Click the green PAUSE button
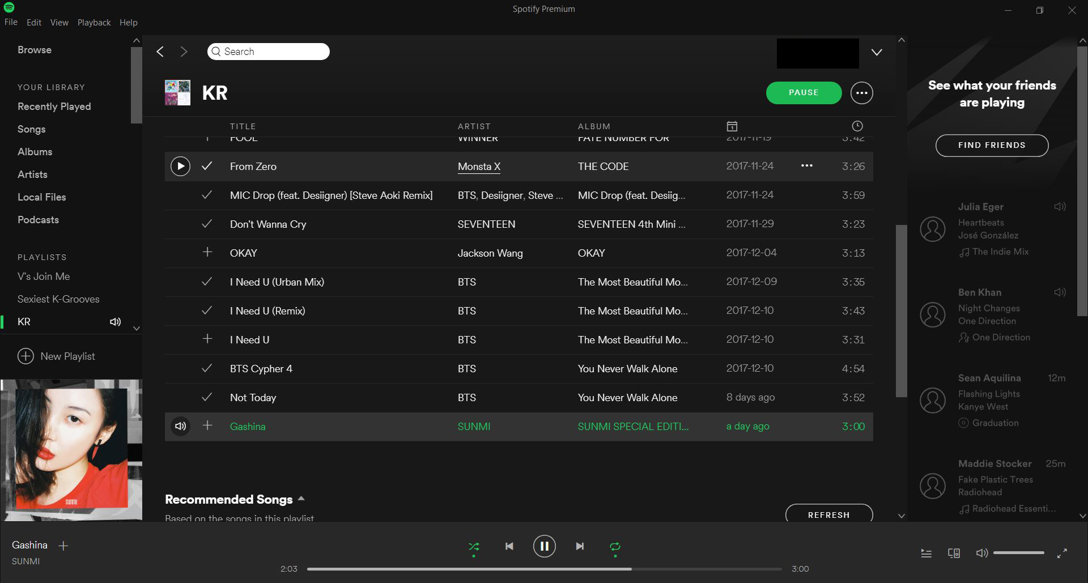This screenshot has height=583, width=1088. click(x=804, y=93)
